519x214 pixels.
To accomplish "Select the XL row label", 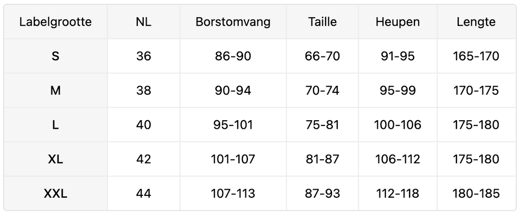I will (x=55, y=159).
